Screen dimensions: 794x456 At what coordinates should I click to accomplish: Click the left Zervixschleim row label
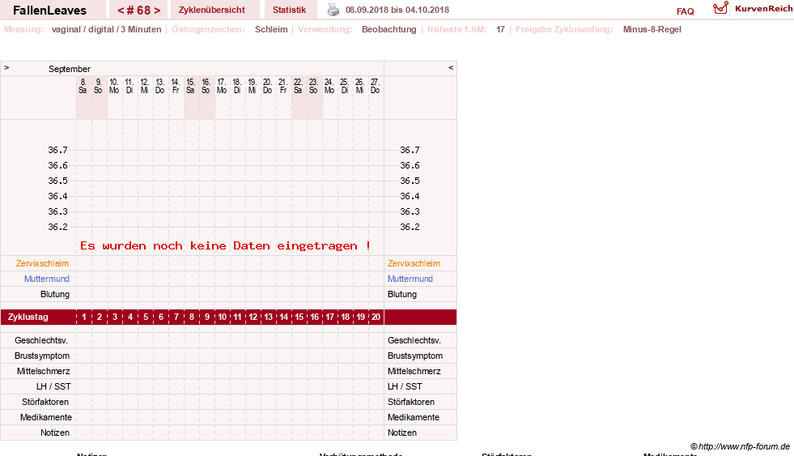point(42,263)
